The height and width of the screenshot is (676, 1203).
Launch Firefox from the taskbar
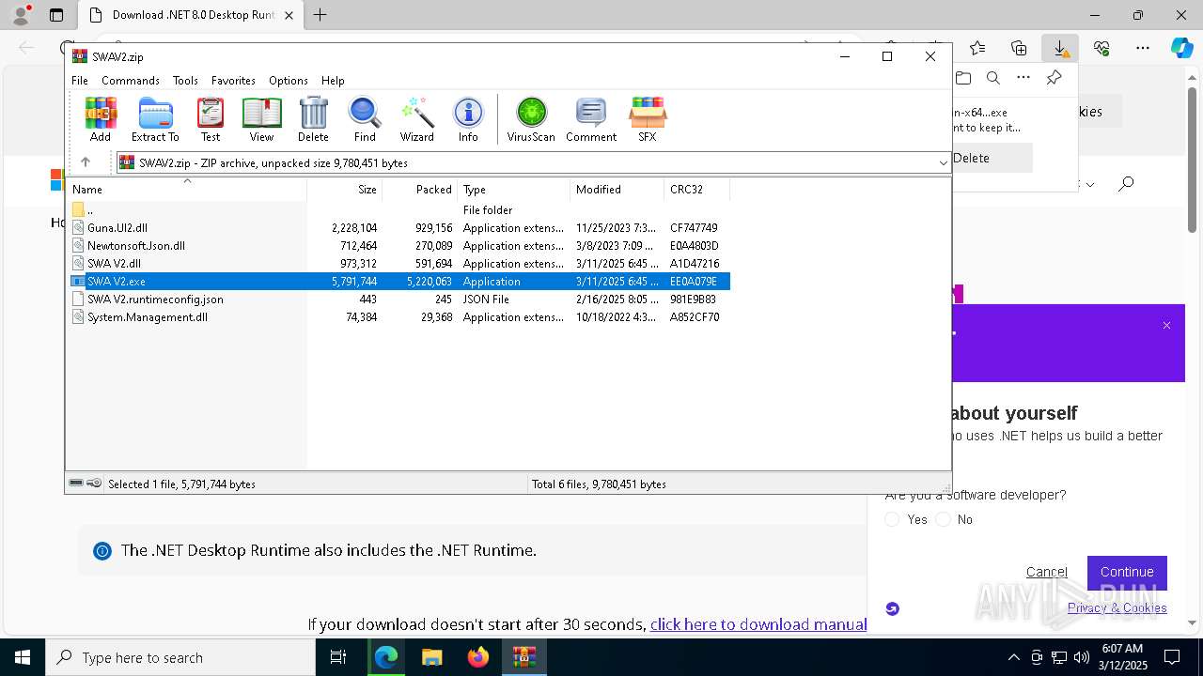[478, 657]
